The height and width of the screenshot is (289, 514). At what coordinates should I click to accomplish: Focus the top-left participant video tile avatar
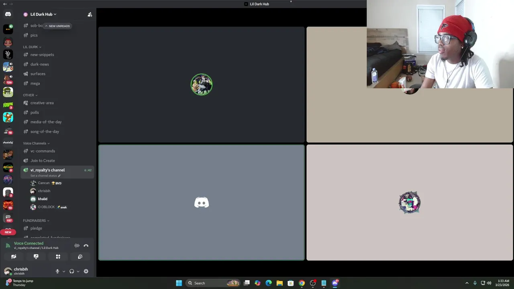click(x=202, y=85)
